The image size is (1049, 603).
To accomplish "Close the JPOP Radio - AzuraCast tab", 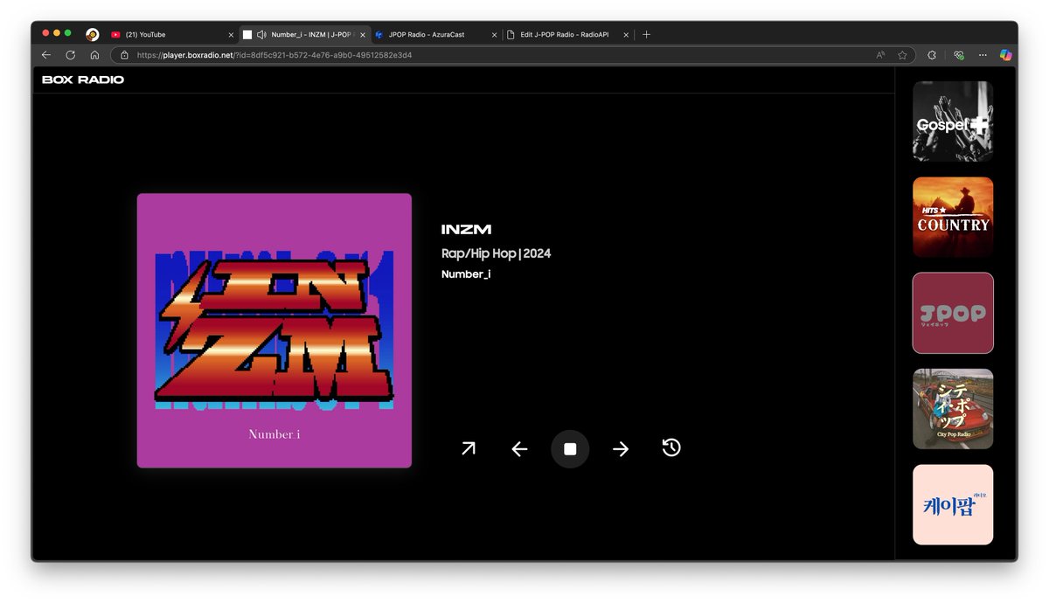I will (494, 35).
